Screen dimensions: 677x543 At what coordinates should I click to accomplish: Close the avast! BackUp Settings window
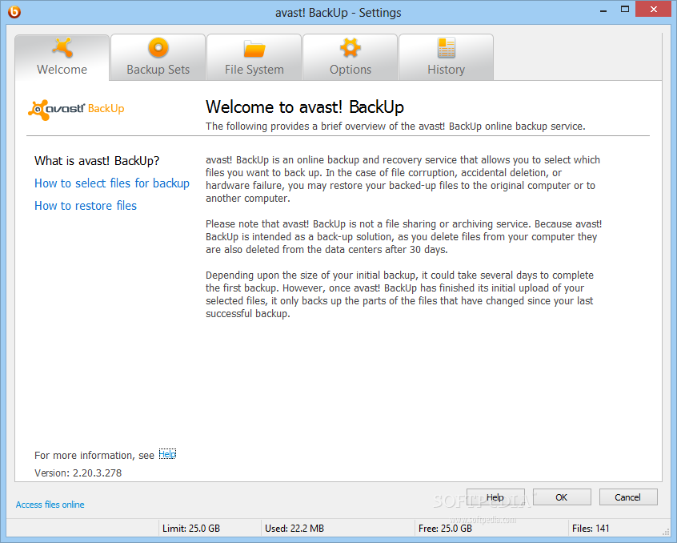click(x=654, y=9)
